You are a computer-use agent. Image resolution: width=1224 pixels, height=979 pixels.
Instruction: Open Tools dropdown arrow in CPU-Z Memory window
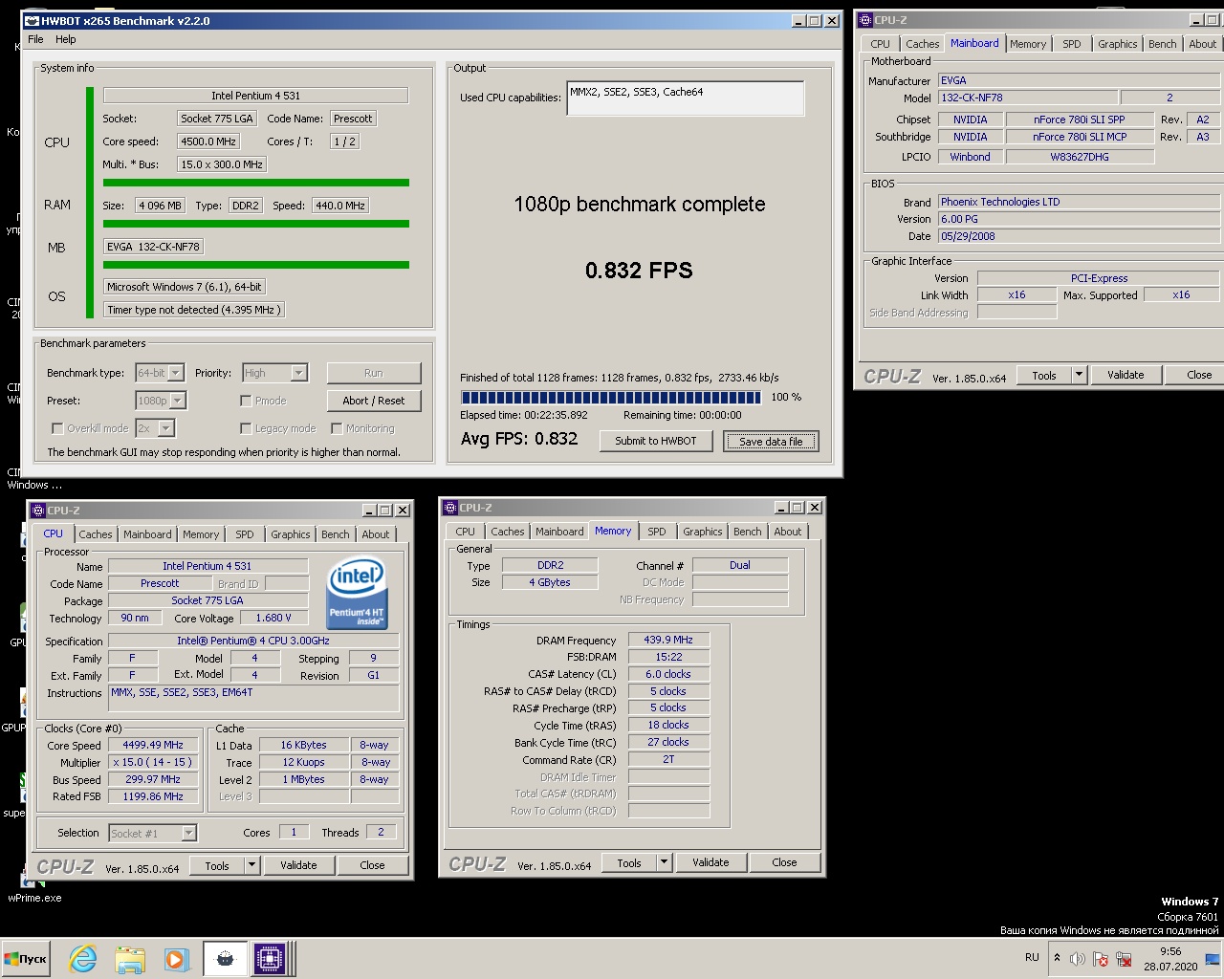pyautogui.click(x=665, y=862)
